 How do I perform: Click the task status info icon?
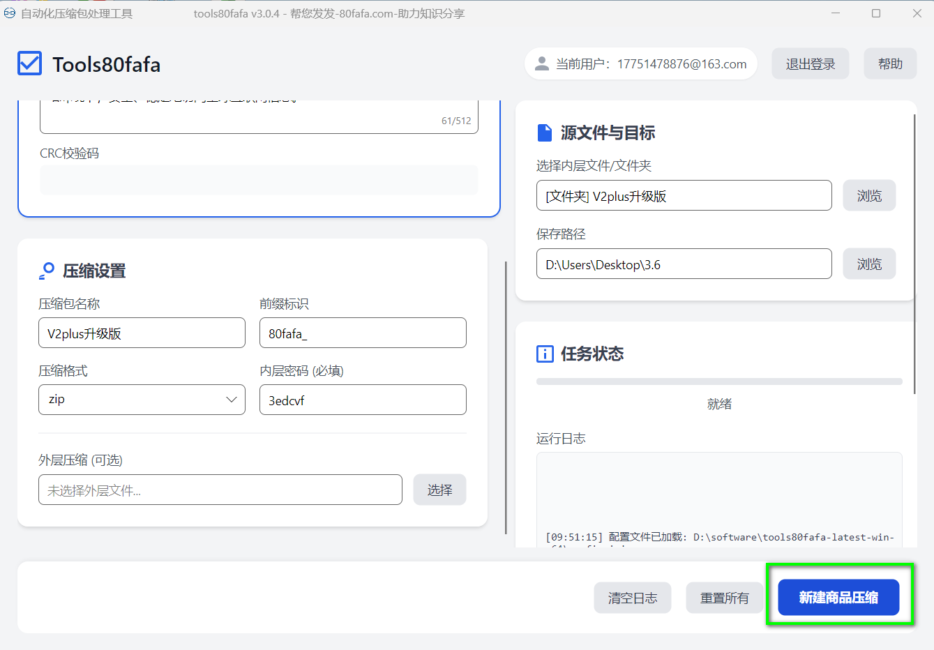pyautogui.click(x=544, y=354)
